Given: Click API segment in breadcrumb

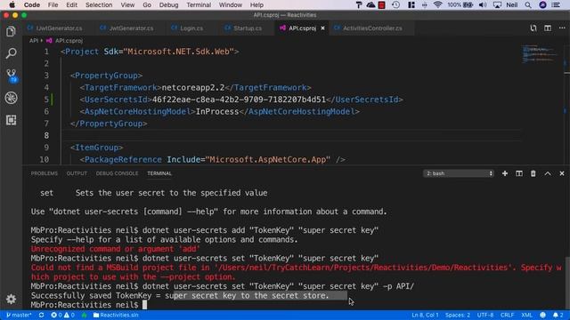Looking at the screenshot, I should click(34, 41).
